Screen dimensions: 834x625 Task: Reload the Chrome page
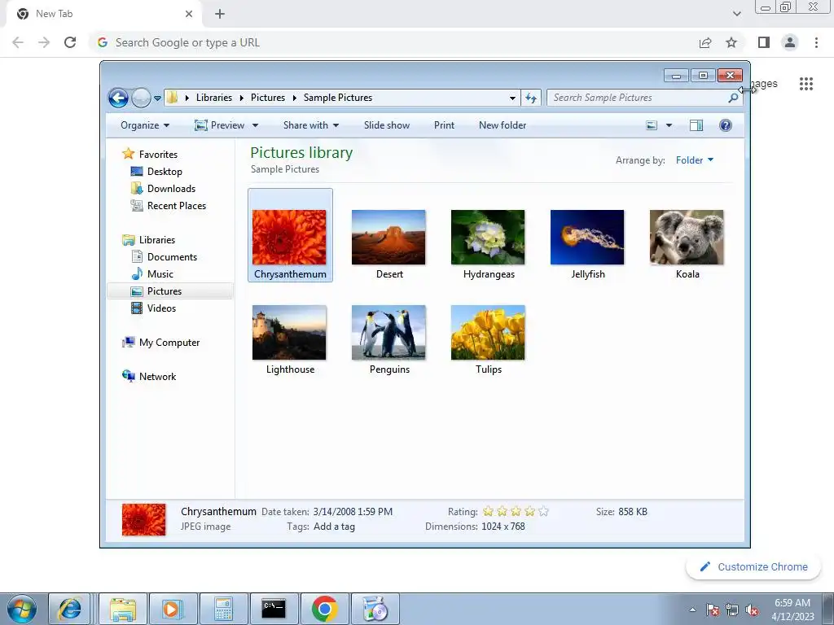pos(70,42)
